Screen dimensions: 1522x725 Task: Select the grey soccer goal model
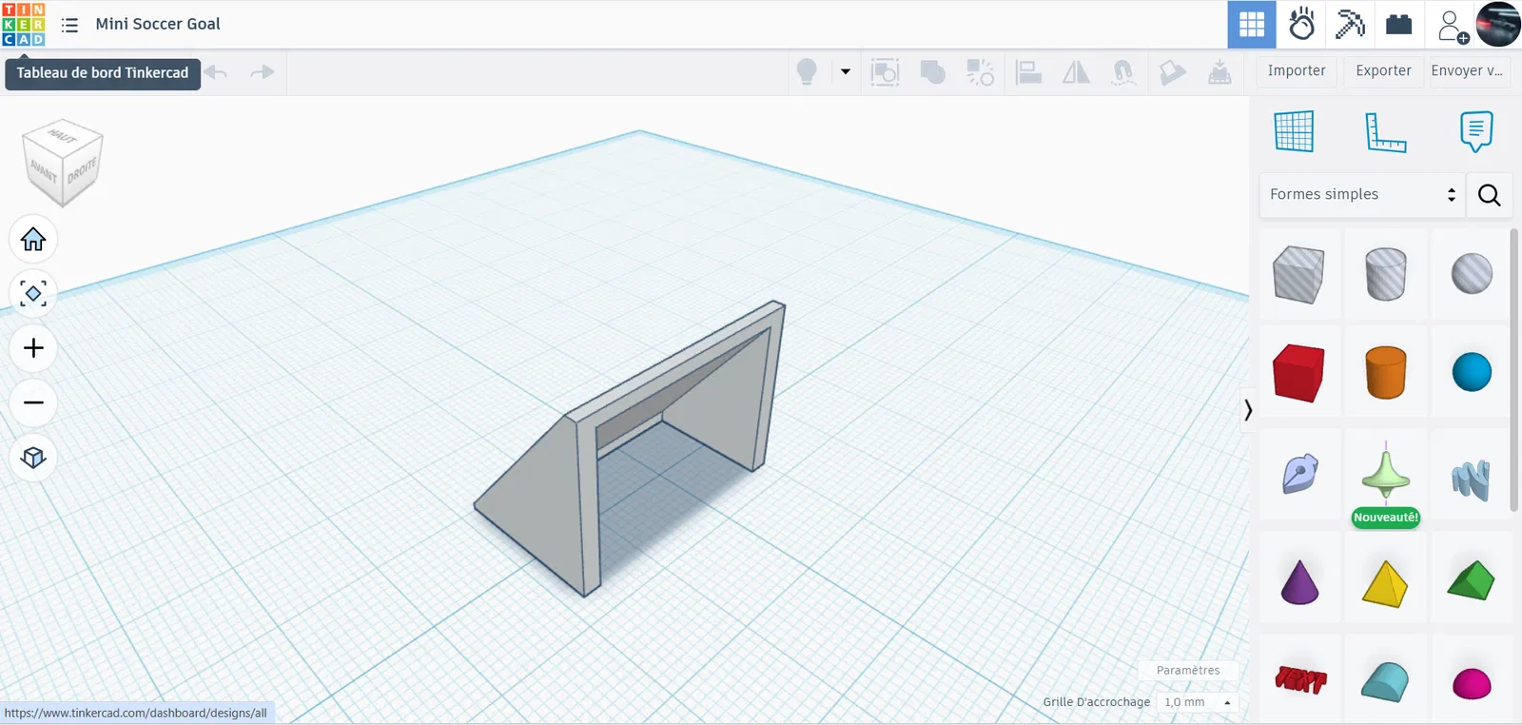coord(630,447)
